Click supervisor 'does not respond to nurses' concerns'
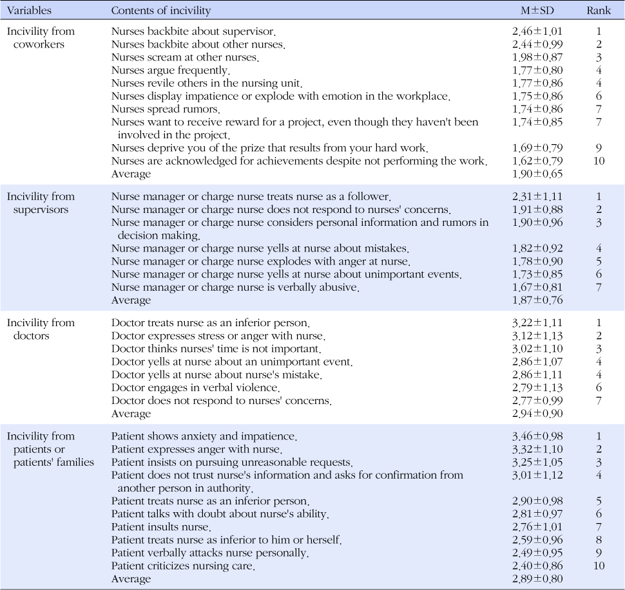 coord(281,209)
